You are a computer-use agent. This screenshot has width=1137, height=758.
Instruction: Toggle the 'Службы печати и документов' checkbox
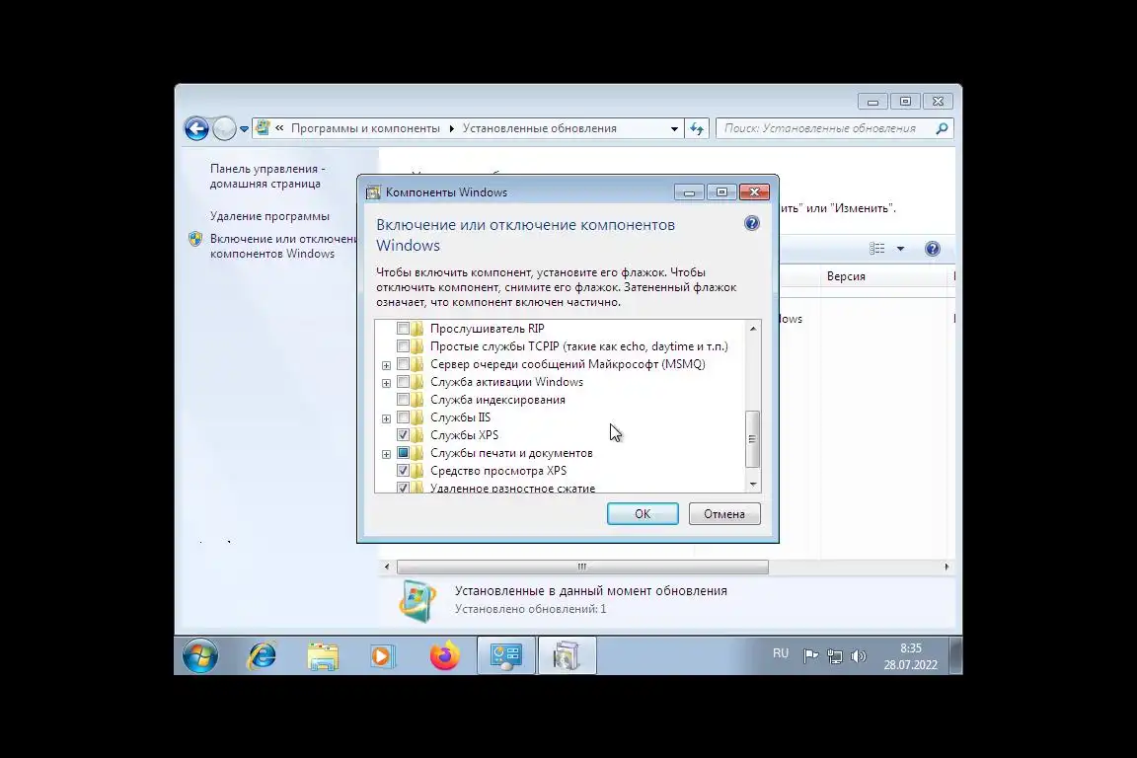403,453
